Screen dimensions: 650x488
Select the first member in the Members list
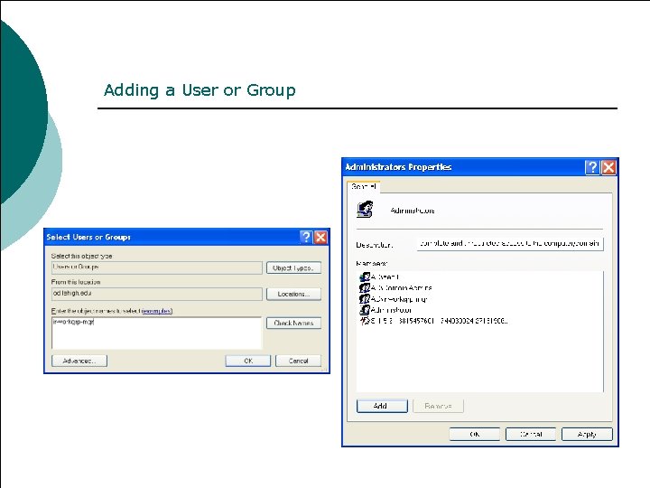click(x=379, y=277)
